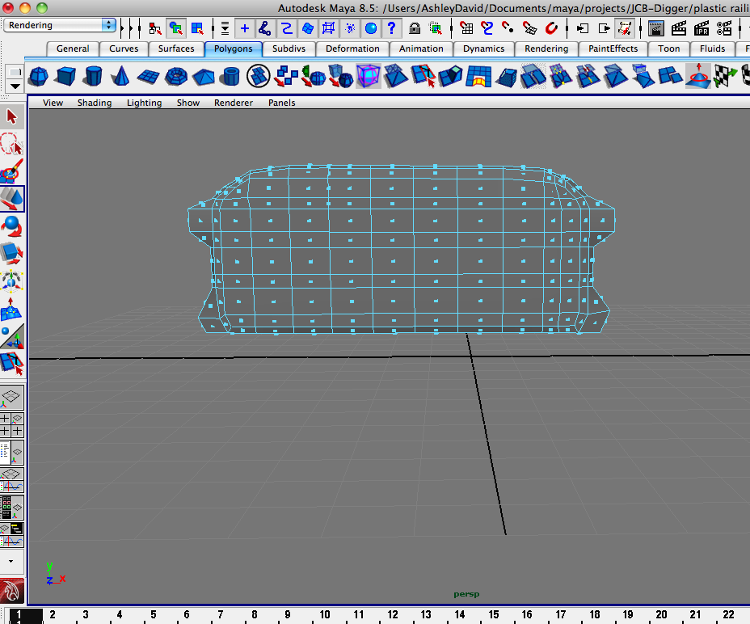Click the outputs from selected object icon
Viewport: 750px width, 624px height.
(x=604, y=29)
